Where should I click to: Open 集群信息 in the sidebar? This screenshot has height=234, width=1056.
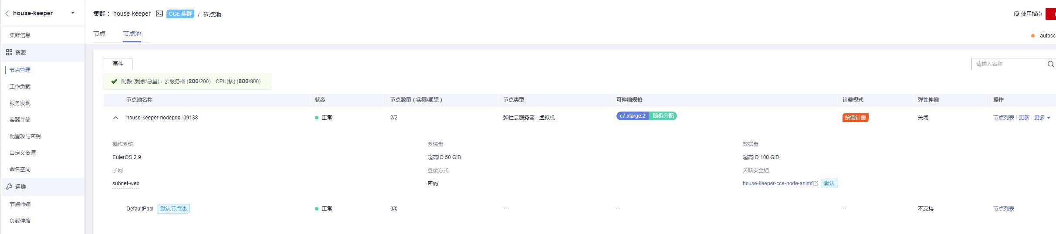coord(20,35)
